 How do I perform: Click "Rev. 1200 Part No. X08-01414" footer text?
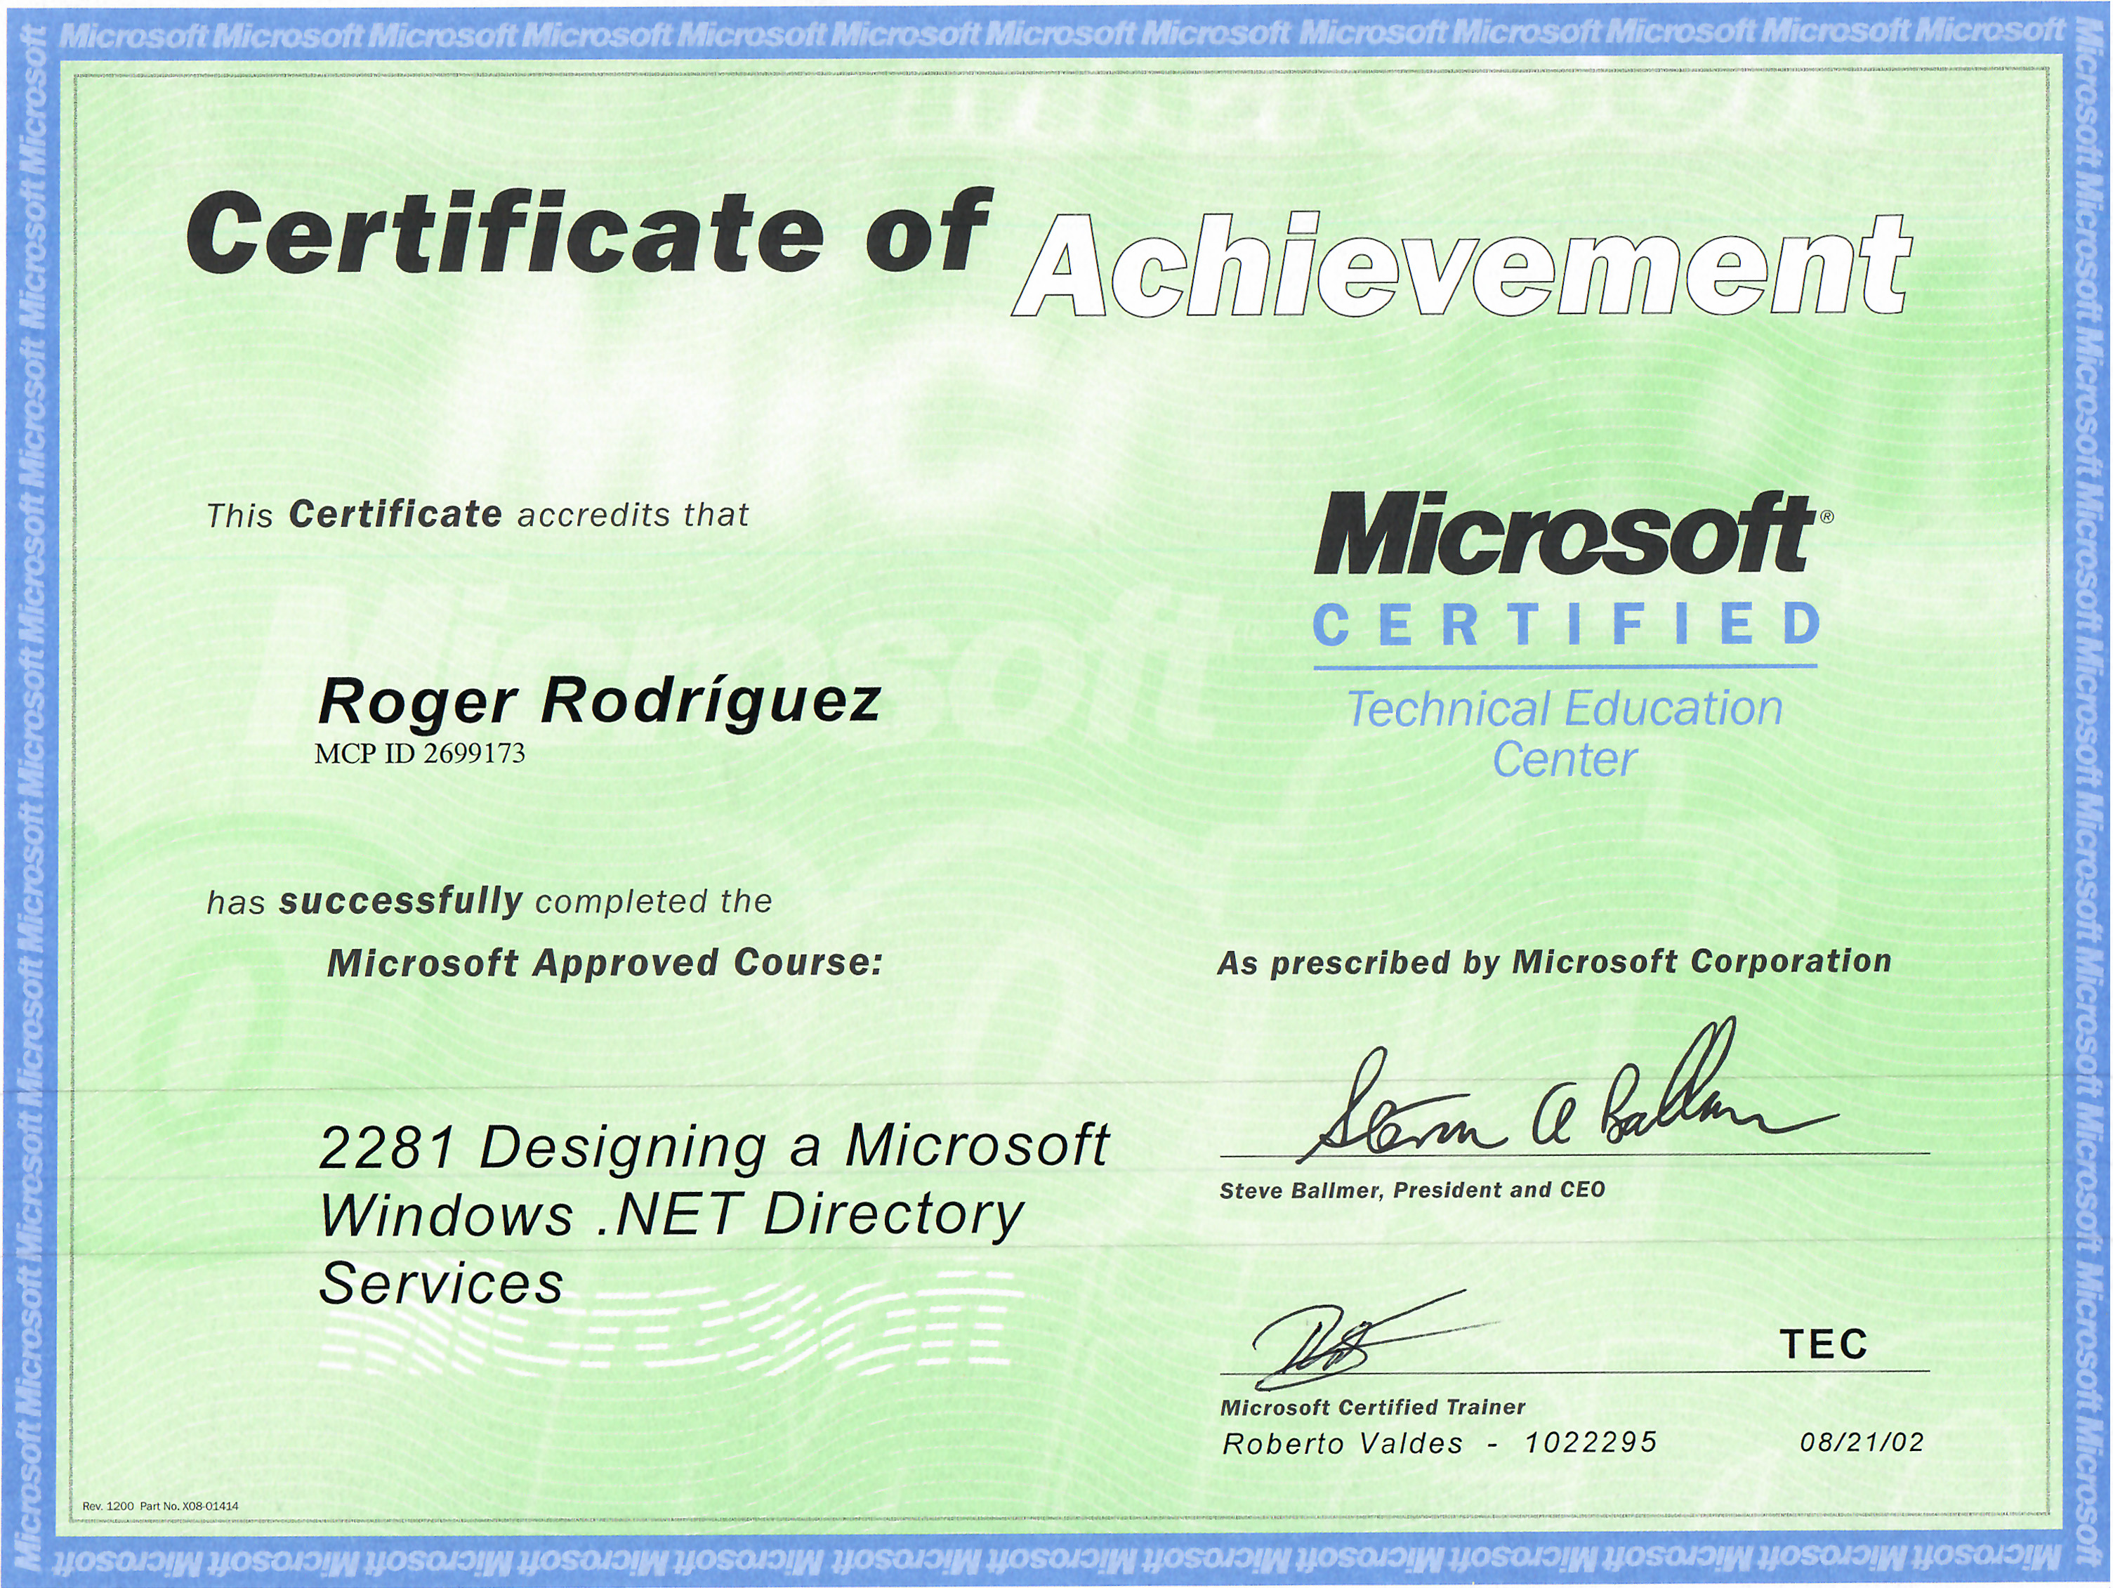(x=161, y=1507)
